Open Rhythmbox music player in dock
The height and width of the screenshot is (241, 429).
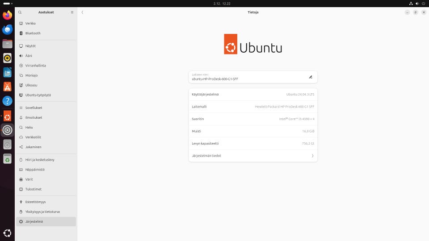coord(8,58)
